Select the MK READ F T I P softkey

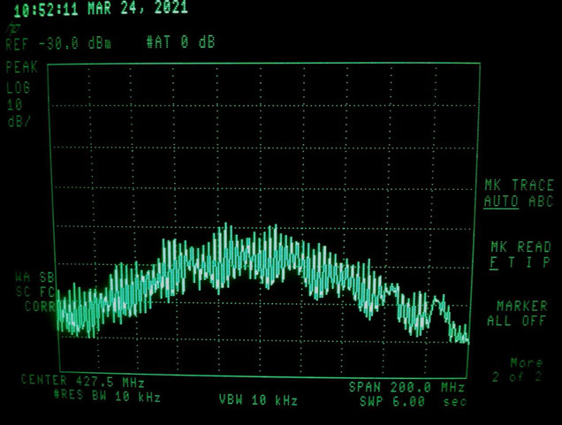520,254
